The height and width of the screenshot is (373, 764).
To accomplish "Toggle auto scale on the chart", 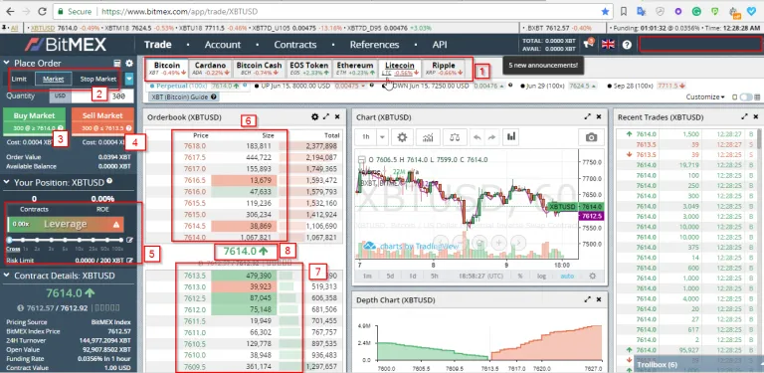I will coord(567,277).
